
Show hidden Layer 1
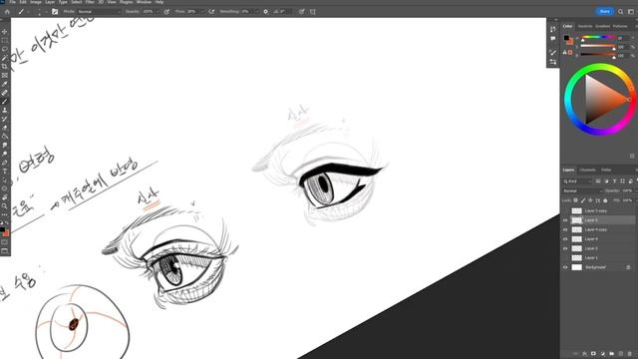tap(565, 258)
